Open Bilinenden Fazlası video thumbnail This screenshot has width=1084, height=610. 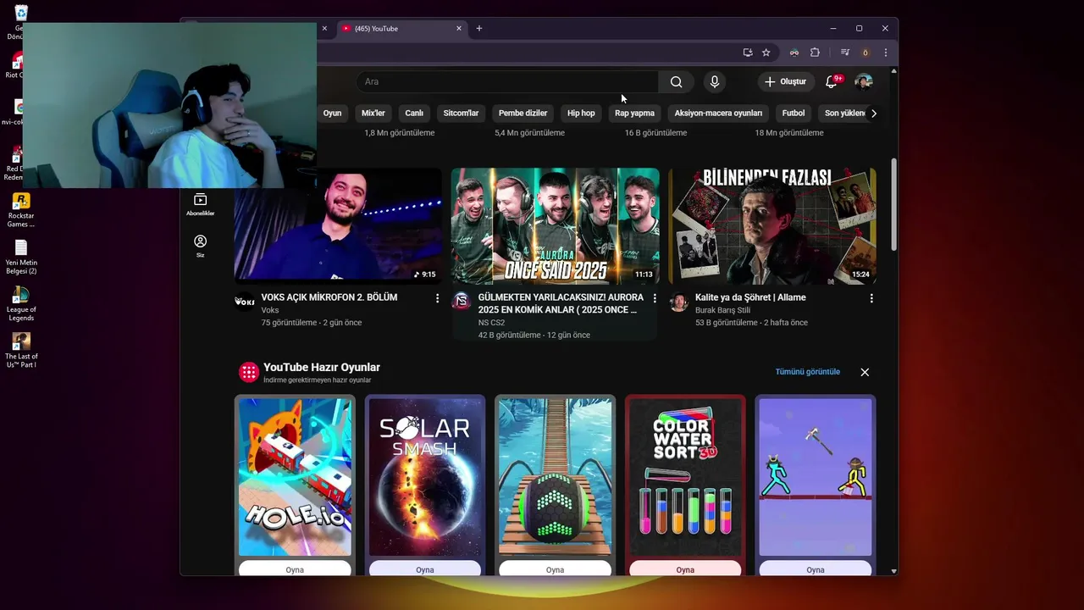[x=772, y=225]
